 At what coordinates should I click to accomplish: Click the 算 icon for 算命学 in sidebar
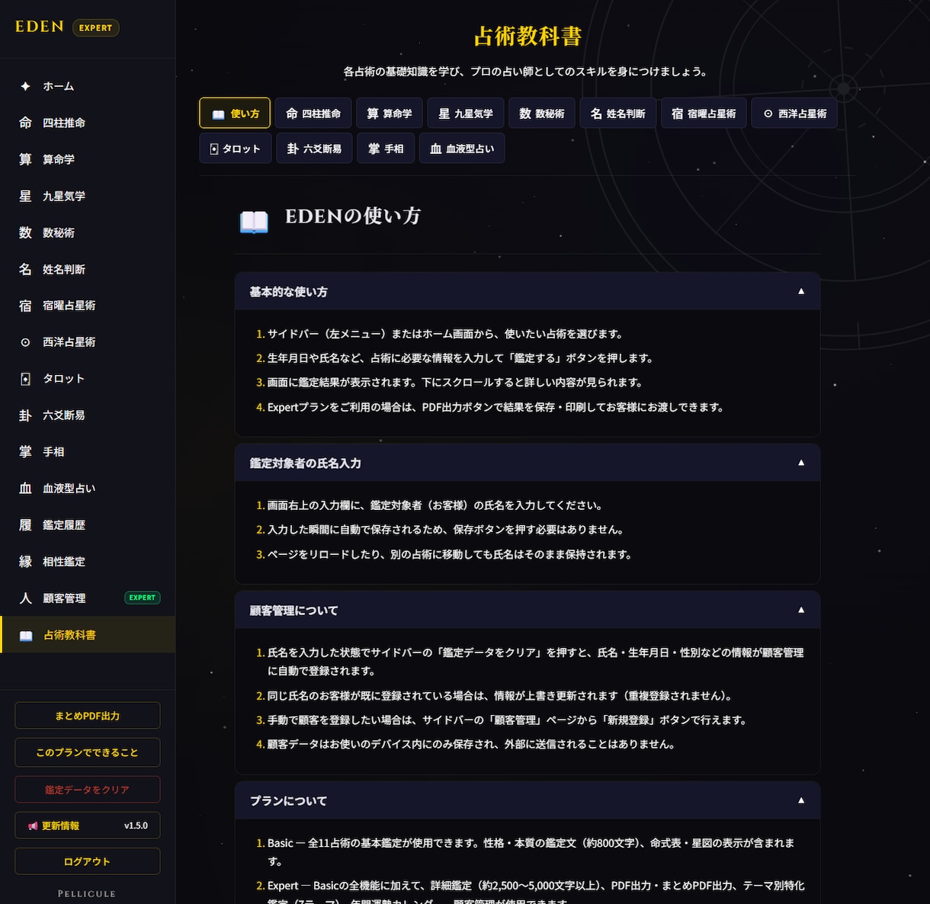[x=25, y=159]
